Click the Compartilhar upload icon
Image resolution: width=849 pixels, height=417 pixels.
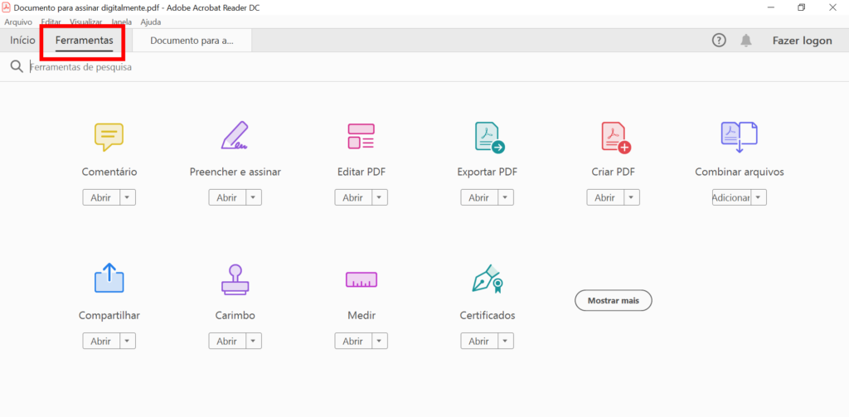(x=109, y=279)
